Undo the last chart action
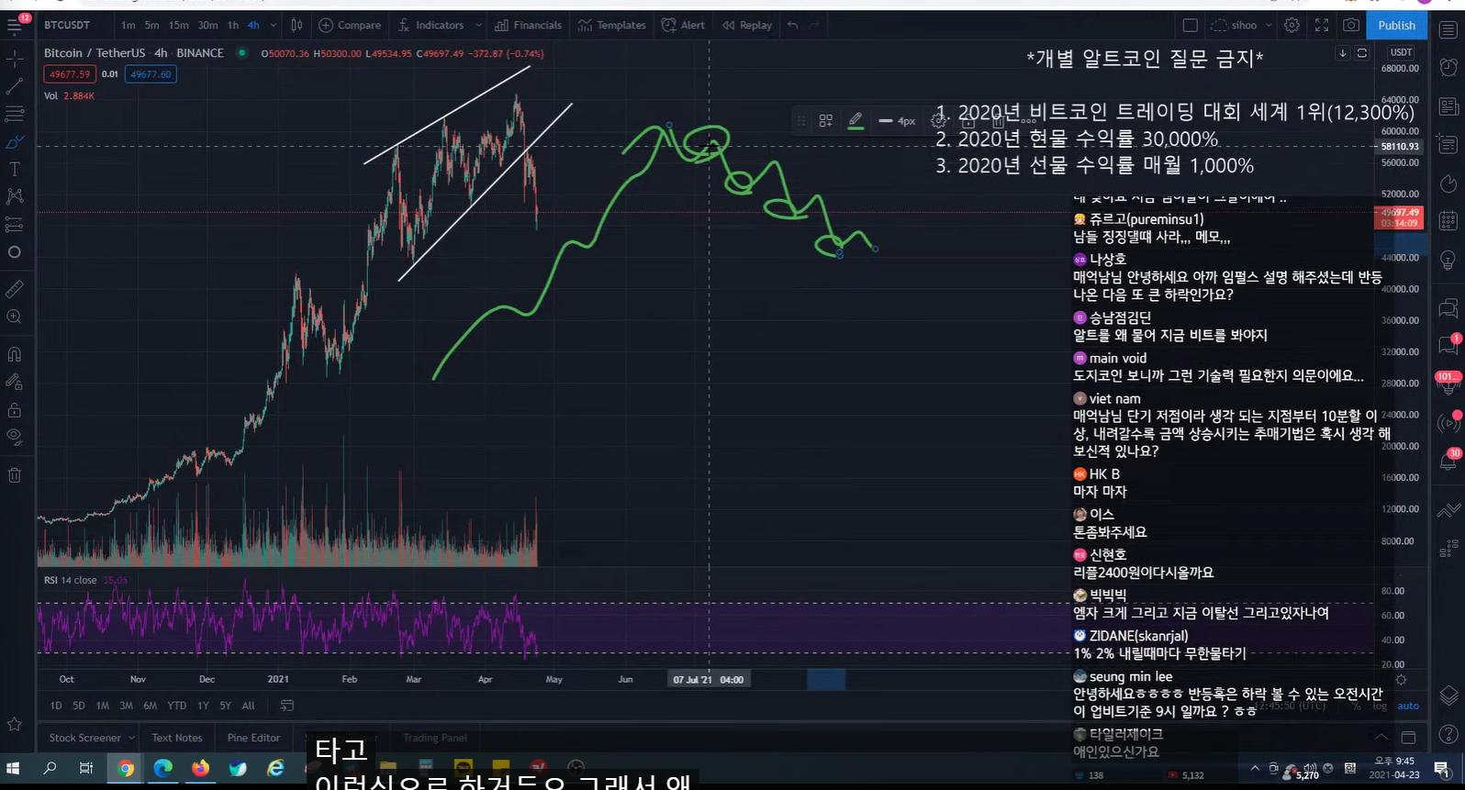Screen dimensions: 1465x790 point(793,26)
